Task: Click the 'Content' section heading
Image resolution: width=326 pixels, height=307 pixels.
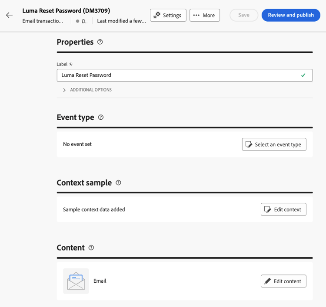Action: tap(71, 248)
